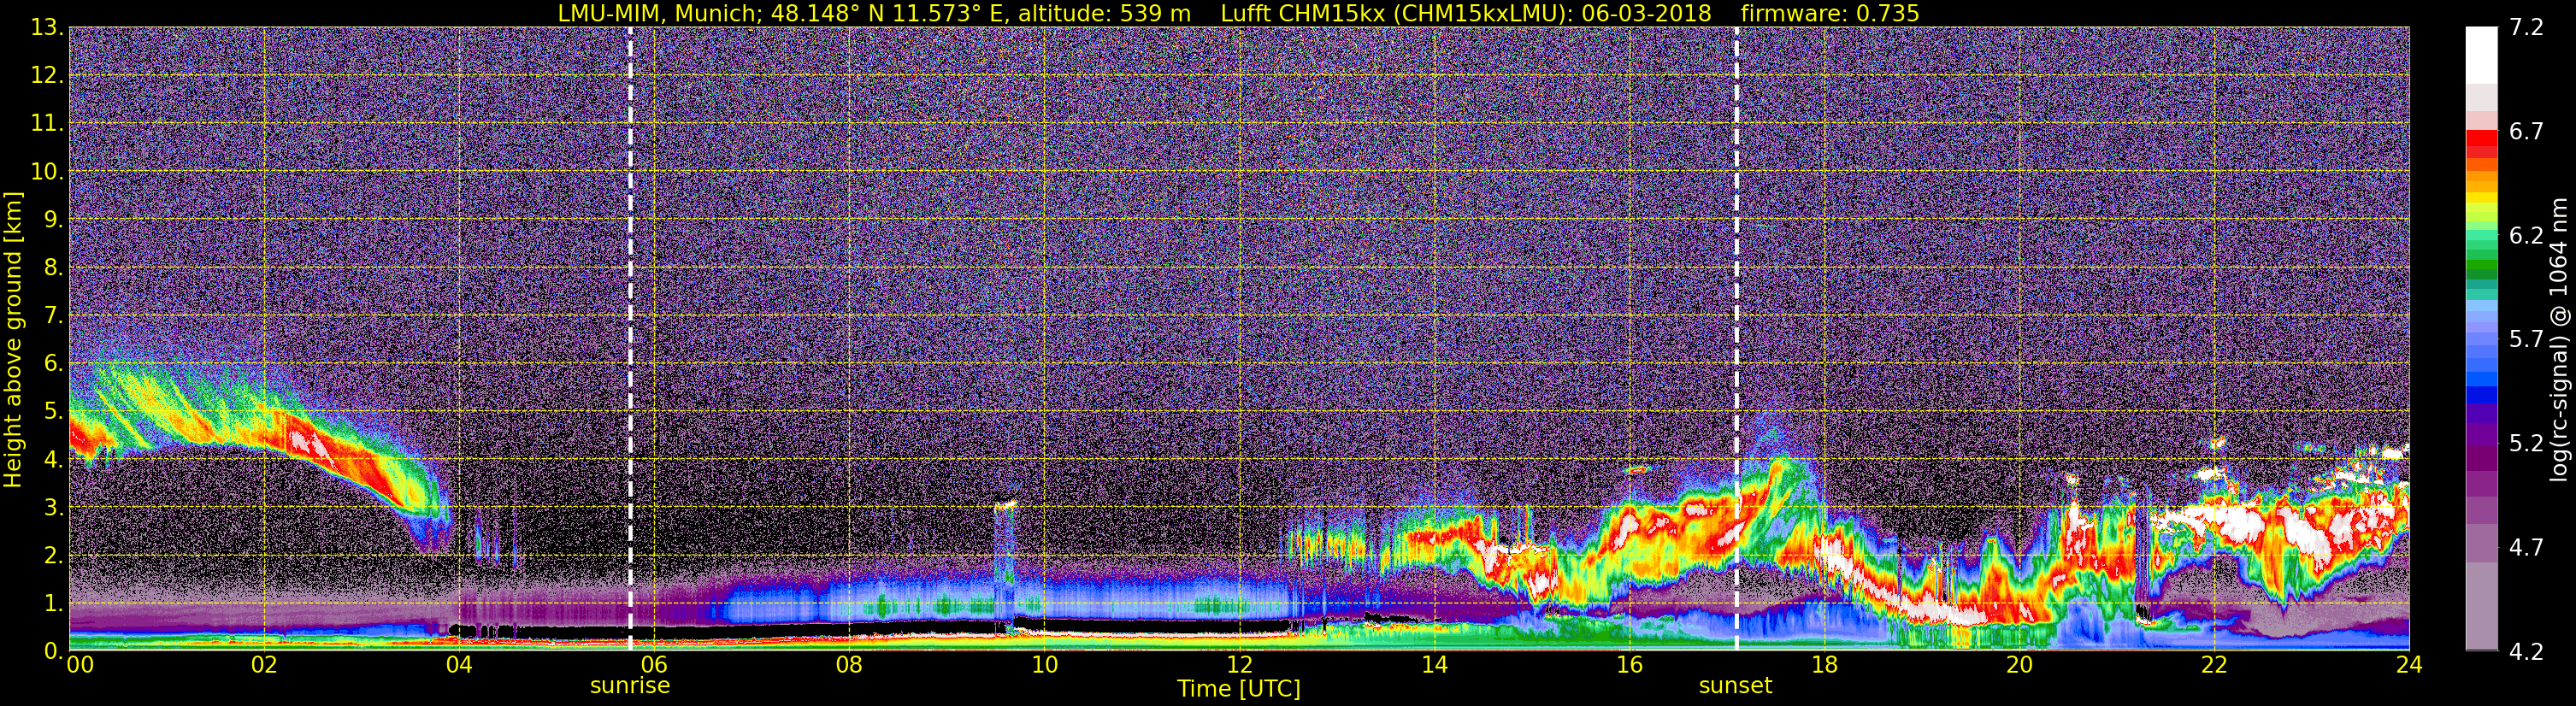Click the time axis tick label 24
Screen dimensions: 2576x706
pos(2409,665)
